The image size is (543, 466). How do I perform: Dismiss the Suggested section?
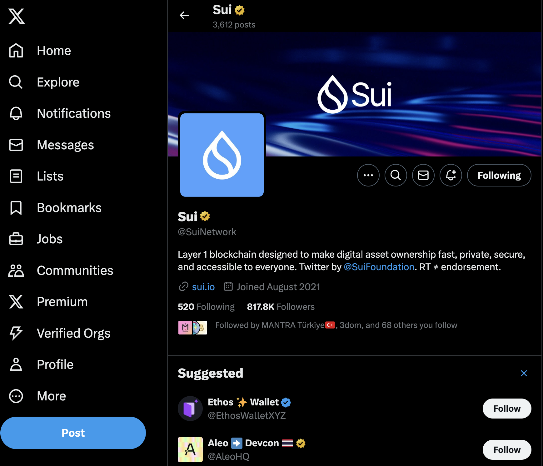pos(524,373)
